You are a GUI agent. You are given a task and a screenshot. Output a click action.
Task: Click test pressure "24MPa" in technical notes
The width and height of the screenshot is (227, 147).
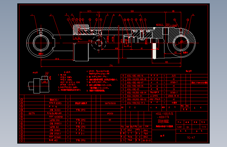point(69,80)
